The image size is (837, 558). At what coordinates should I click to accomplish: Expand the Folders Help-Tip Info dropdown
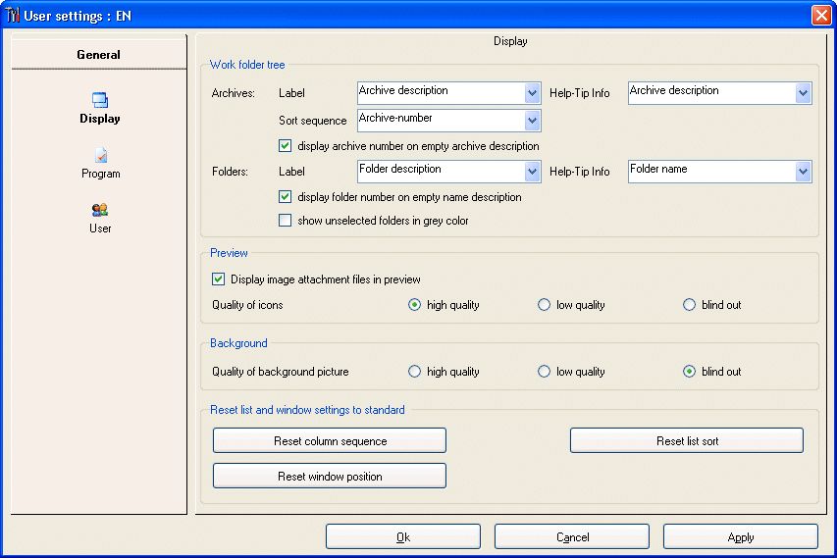click(x=803, y=172)
